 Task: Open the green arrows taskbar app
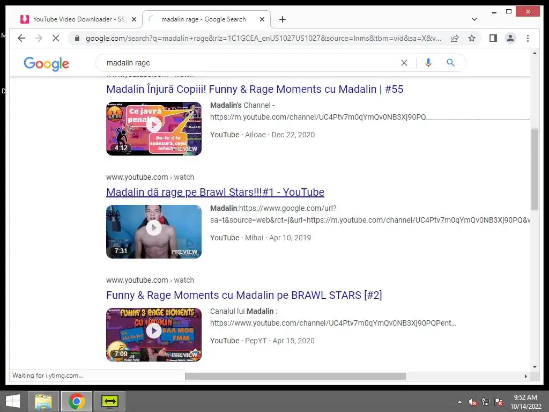coord(110,401)
